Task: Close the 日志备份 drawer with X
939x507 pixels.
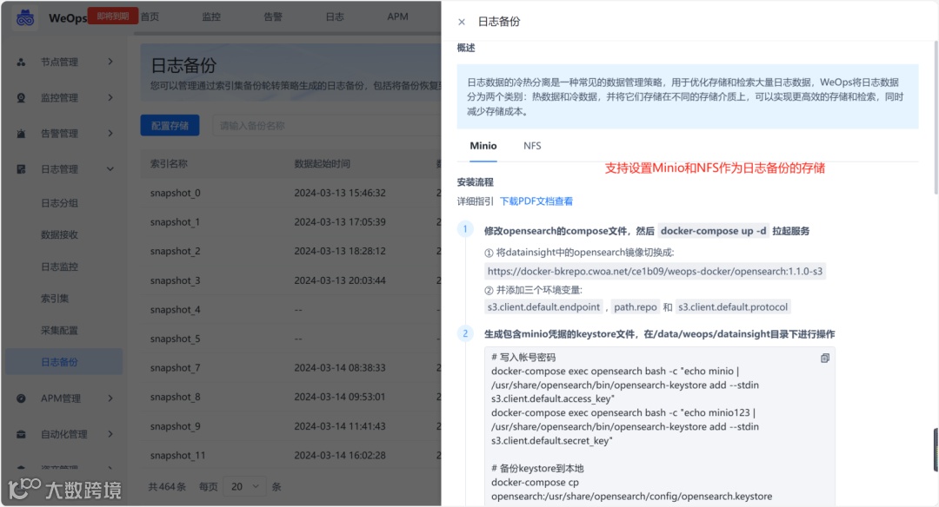Action: pos(461,22)
